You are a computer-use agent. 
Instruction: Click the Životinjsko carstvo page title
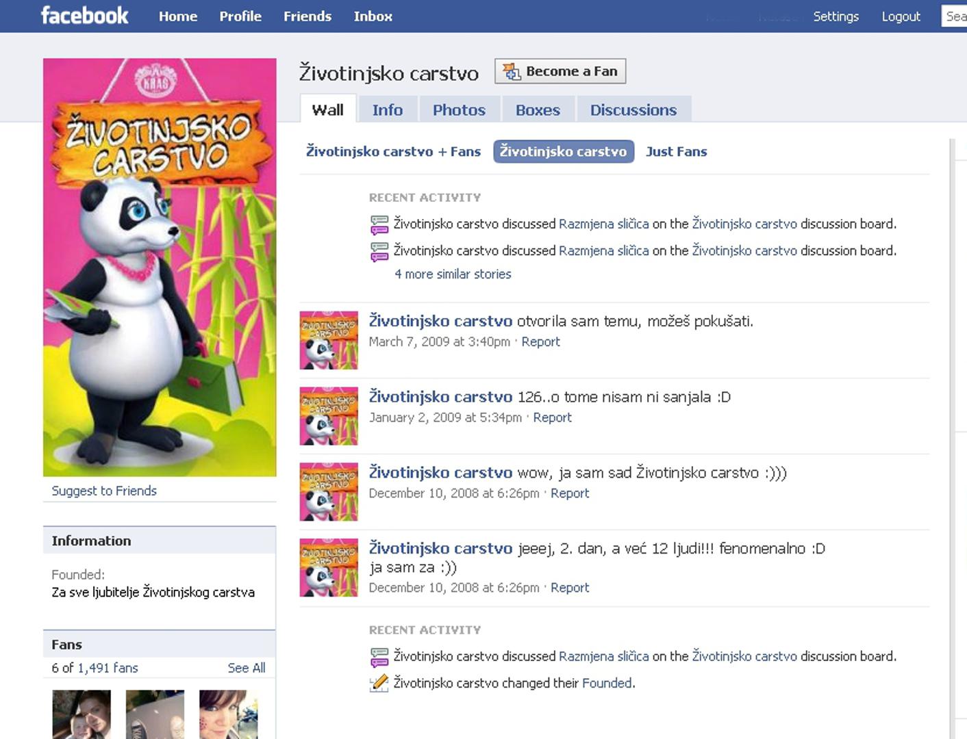click(389, 73)
